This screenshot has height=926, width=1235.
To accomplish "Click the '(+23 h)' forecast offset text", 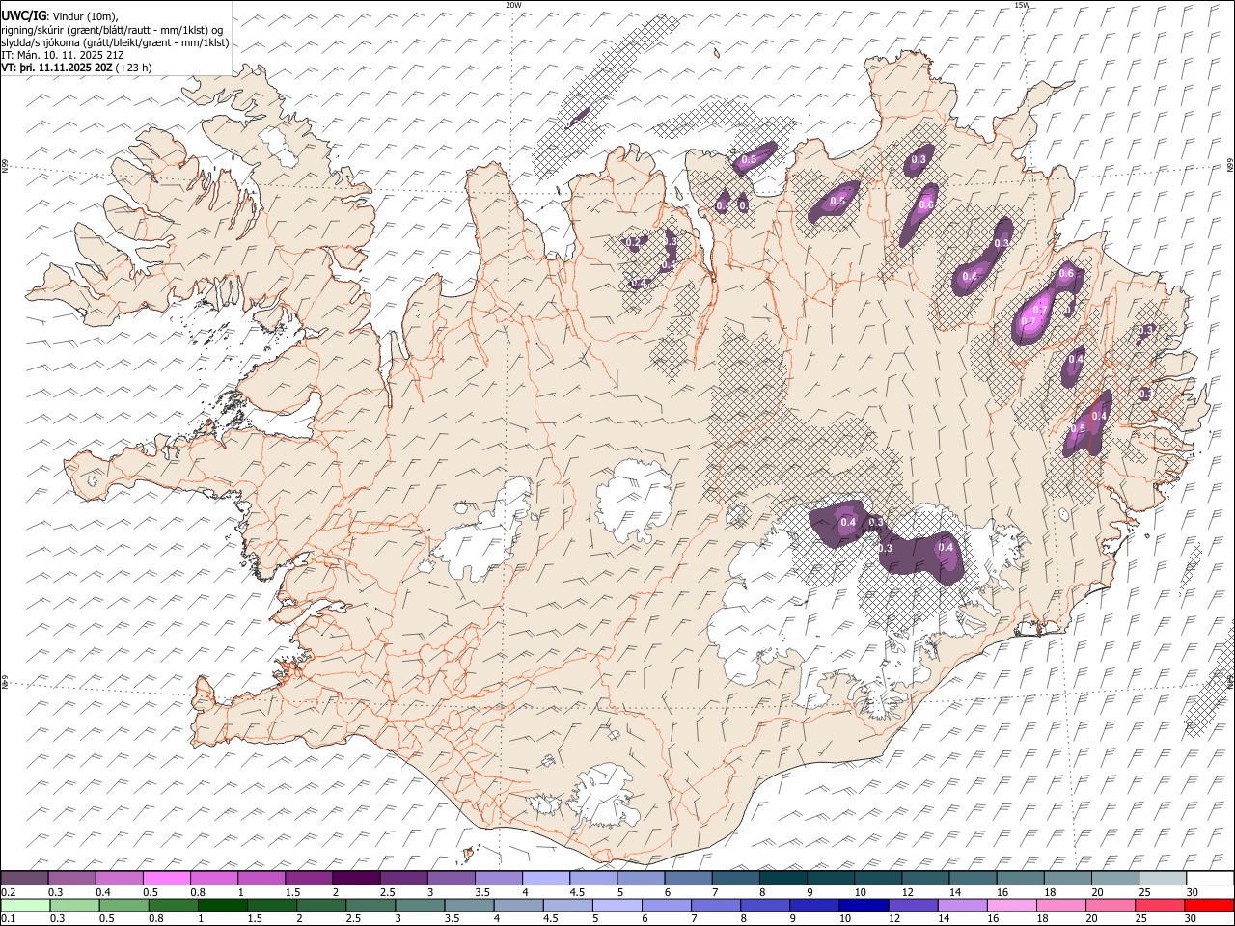I will (x=133, y=68).
